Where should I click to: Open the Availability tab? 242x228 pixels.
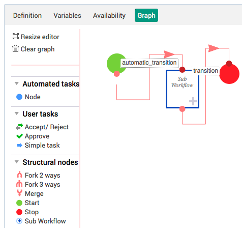coord(109,15)
